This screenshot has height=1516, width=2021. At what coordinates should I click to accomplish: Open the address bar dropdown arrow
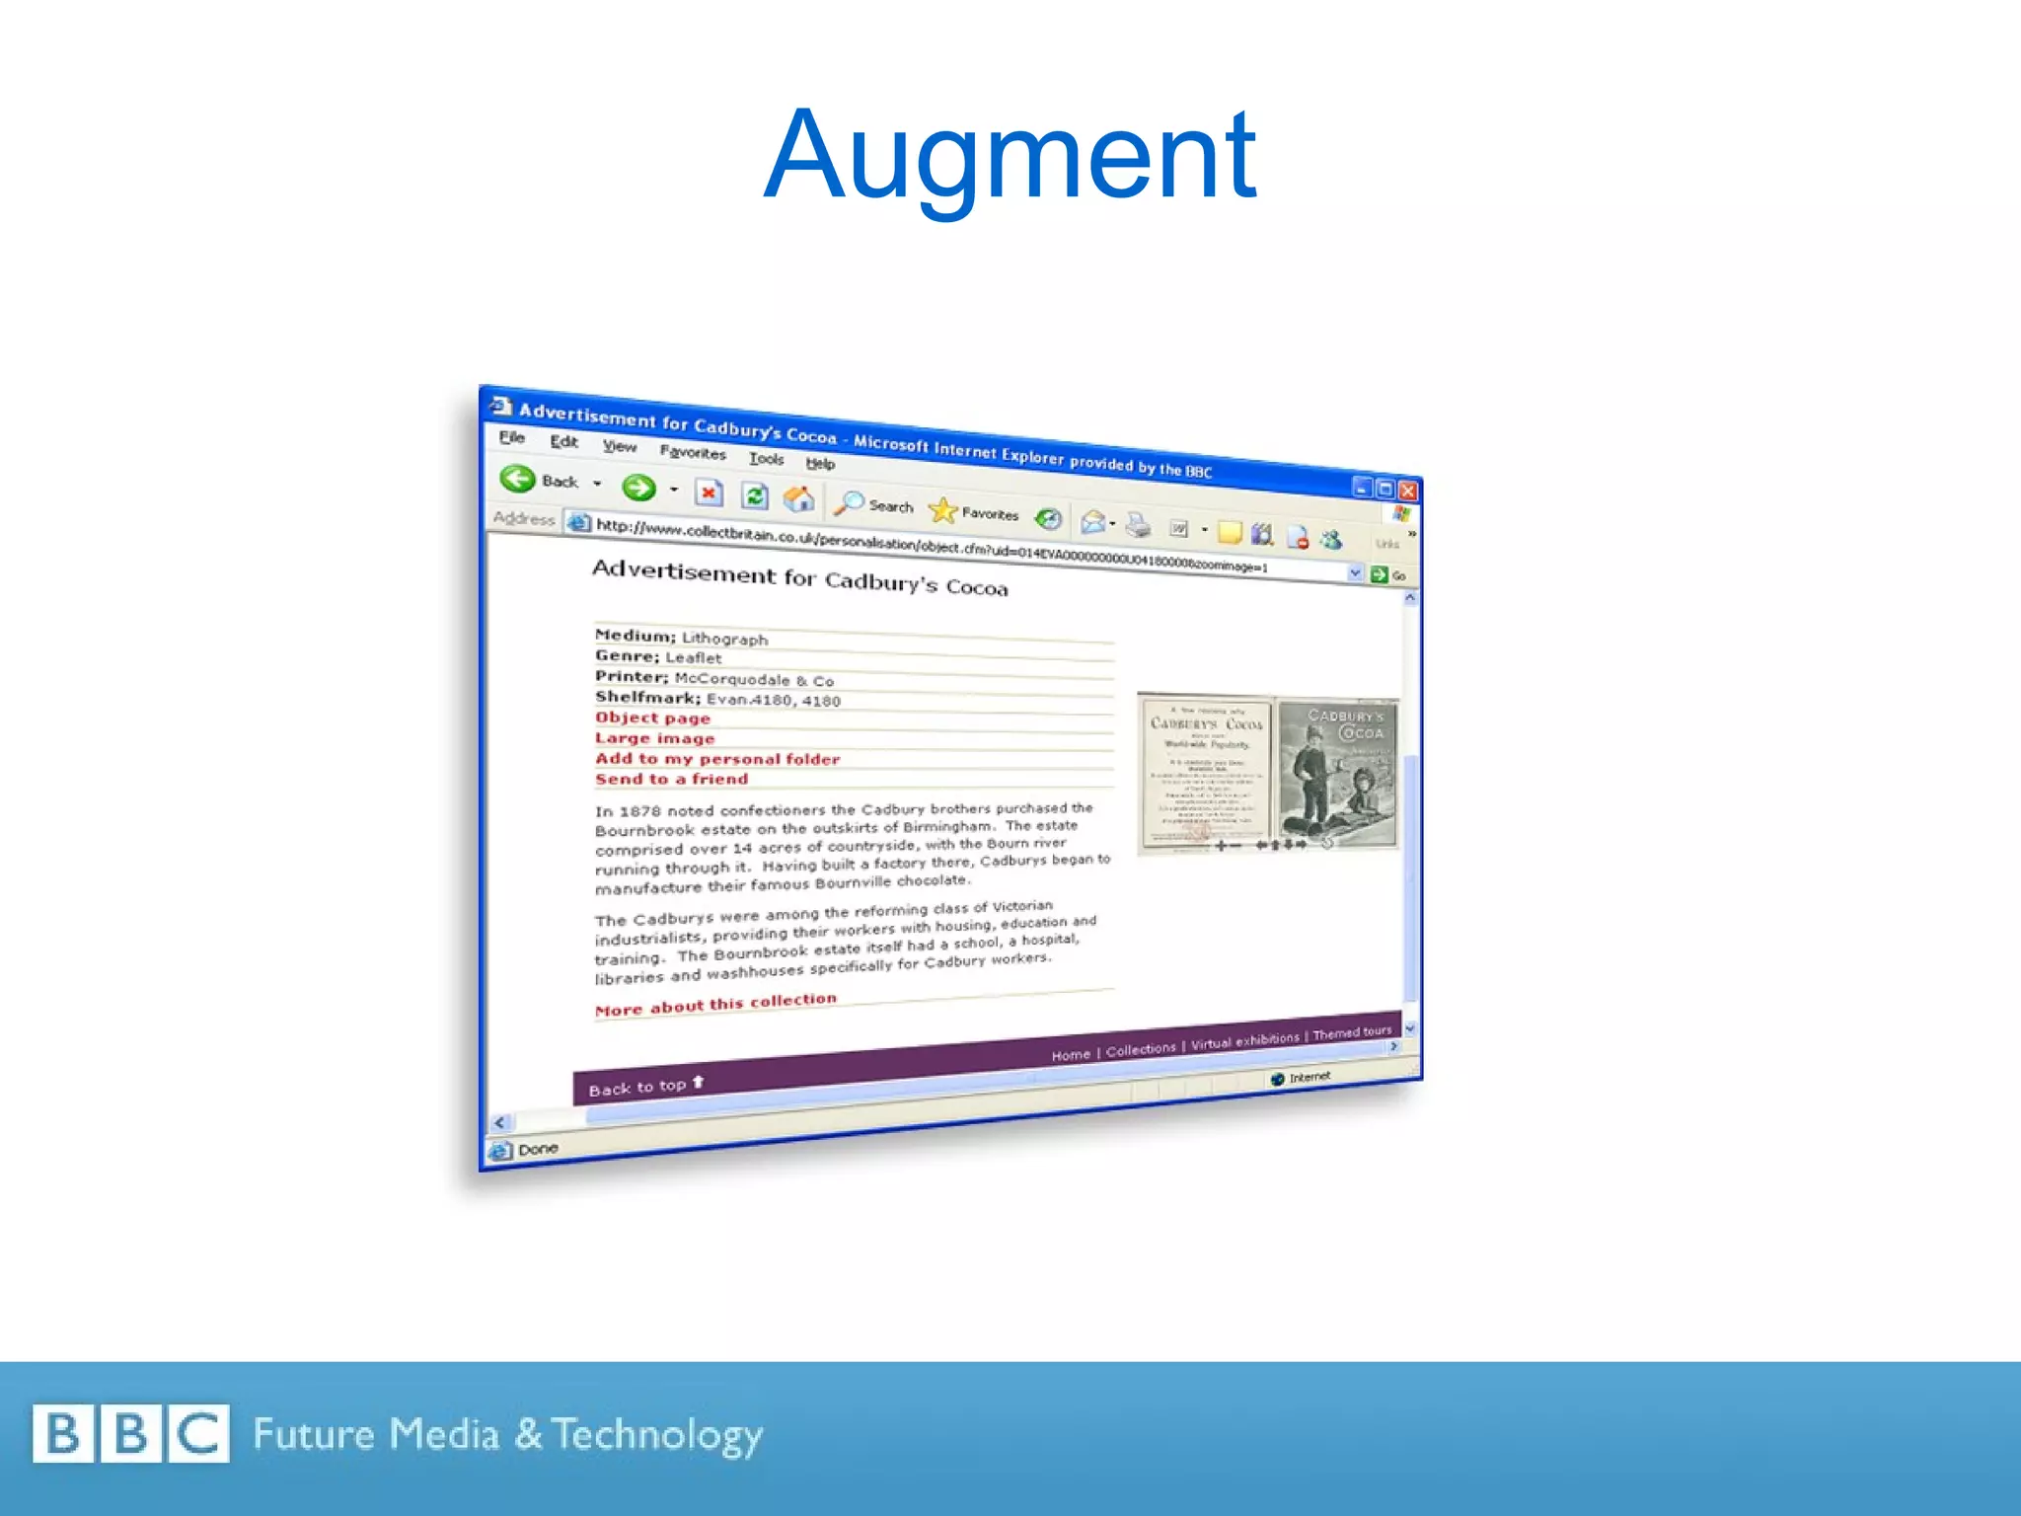(1355, 572)
